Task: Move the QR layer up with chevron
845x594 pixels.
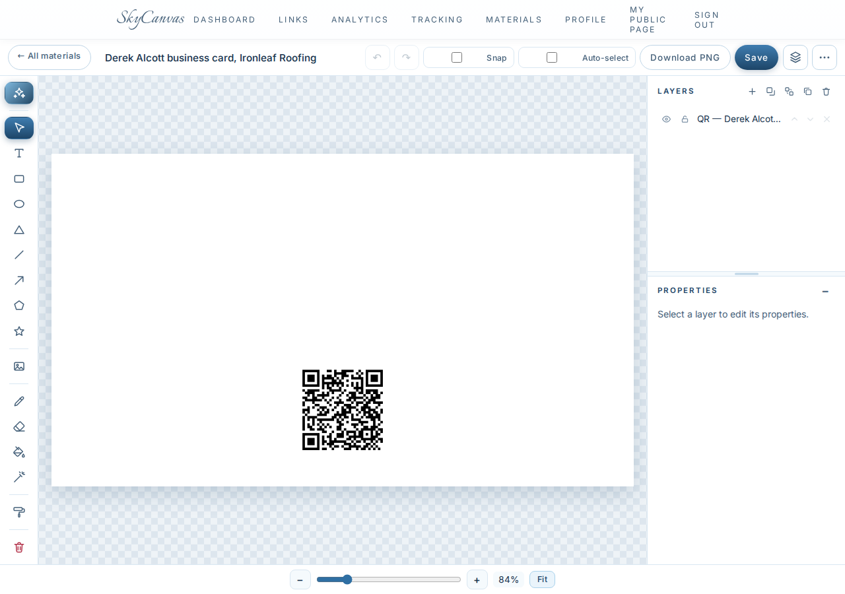Action: click(794, 119)
